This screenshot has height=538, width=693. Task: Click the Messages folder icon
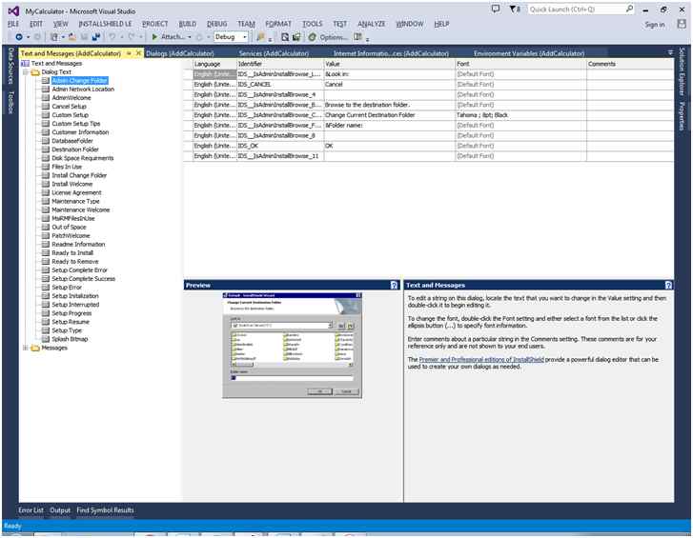pyautogui.click(x=36, y=349)
